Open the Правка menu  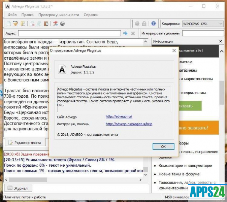pos(28,15)
